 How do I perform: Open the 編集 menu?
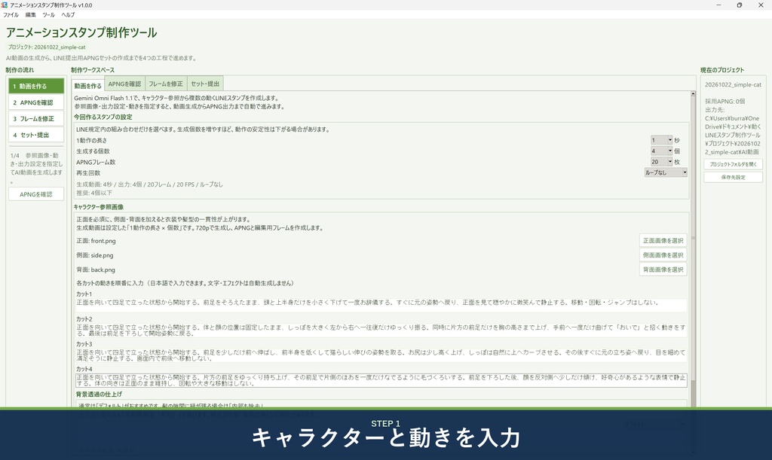30,15
